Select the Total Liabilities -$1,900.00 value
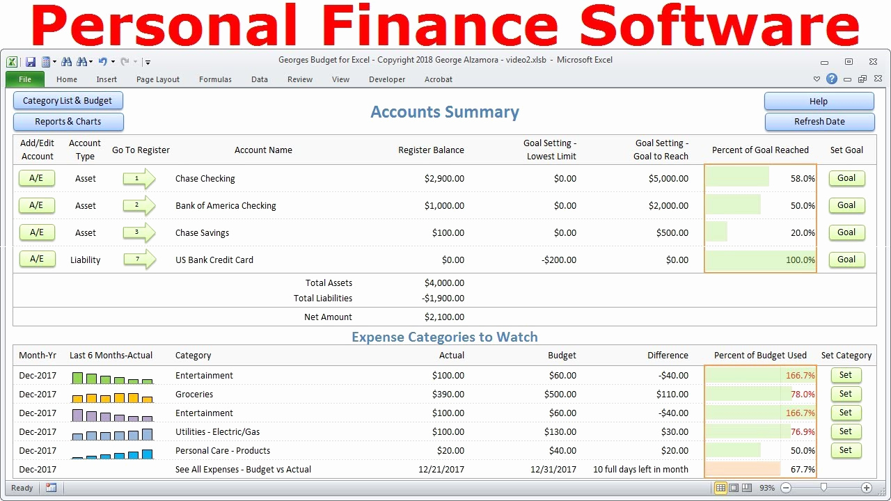 (x=443, y=299)
